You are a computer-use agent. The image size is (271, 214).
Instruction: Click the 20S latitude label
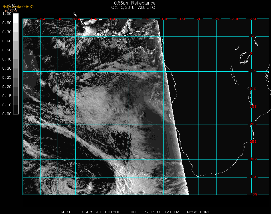click(253, 124)
